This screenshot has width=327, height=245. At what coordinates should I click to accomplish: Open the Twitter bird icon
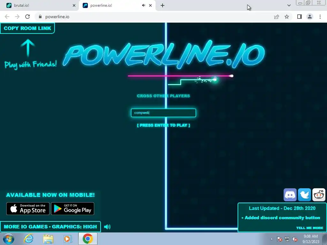click(304, 195)
